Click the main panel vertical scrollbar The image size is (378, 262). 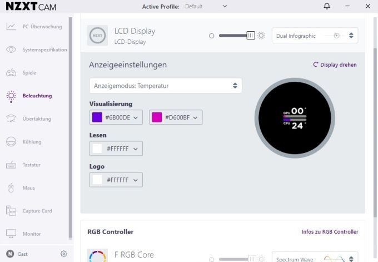click(375, 133)
